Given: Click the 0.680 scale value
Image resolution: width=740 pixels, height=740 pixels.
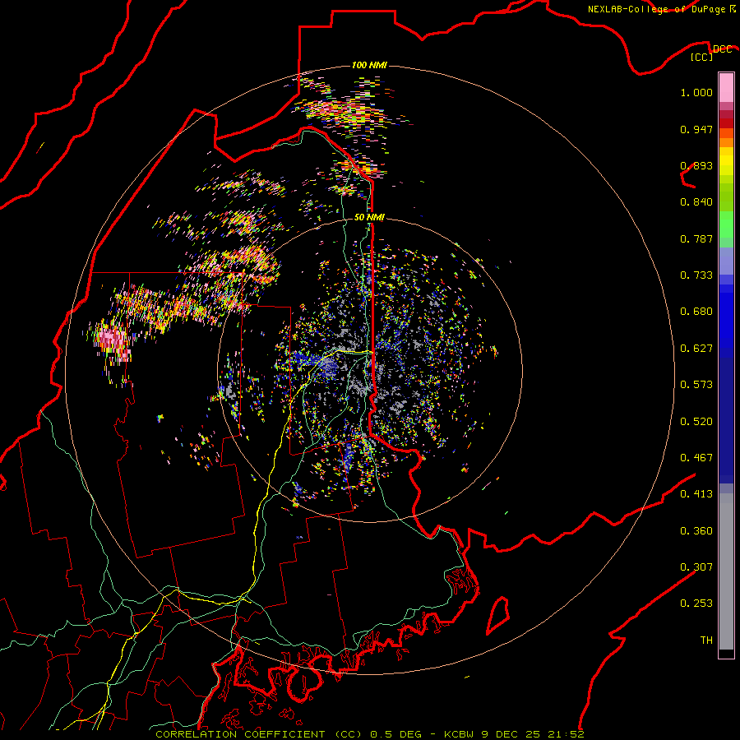Looking at the screenshot, I should point(696,312).
